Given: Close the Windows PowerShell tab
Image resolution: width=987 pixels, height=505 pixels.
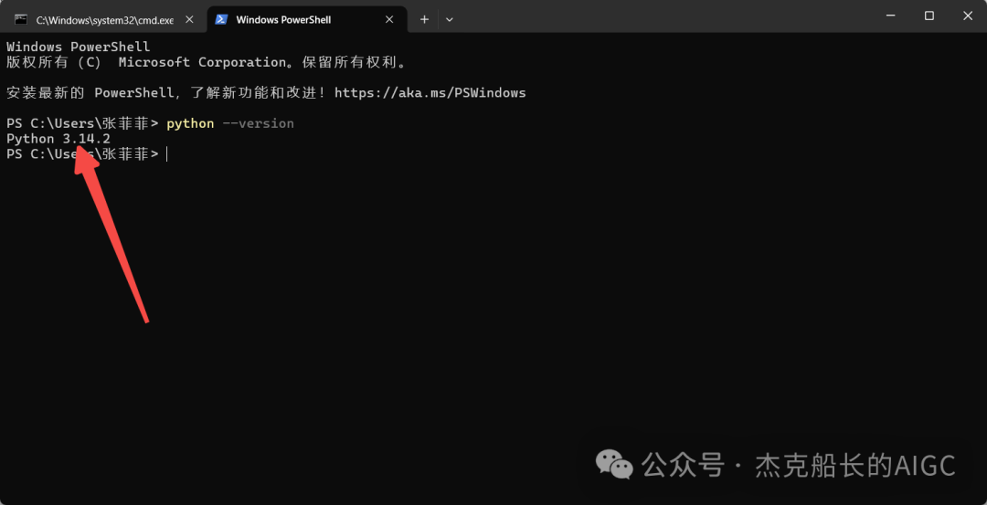Looking at the screenshot, I should 389,19.
